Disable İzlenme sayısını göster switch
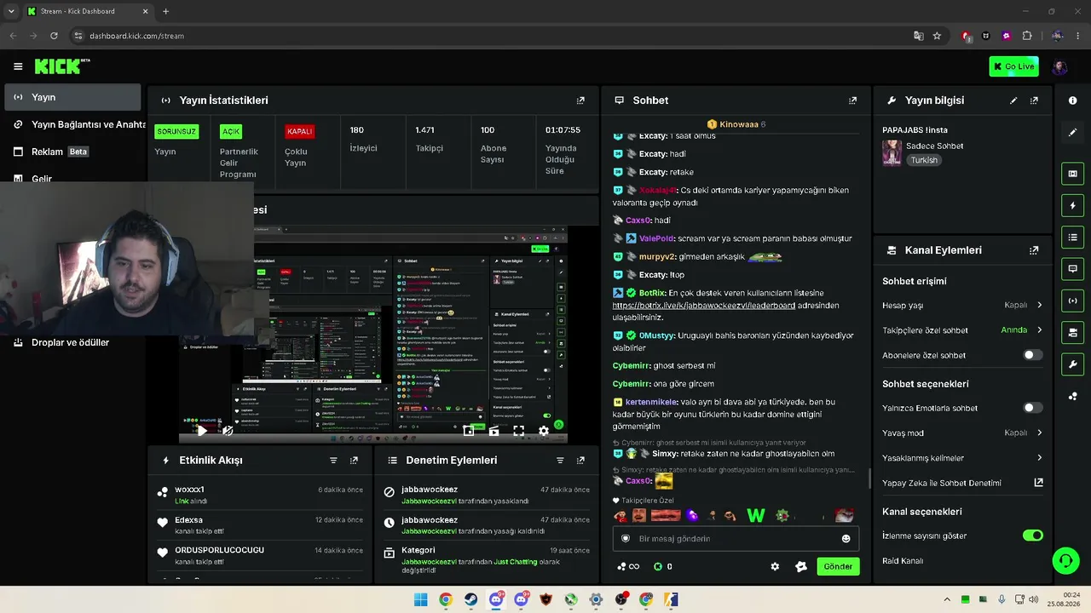This screenshot has width=1091, height=613. click(x=1032, y=536)
